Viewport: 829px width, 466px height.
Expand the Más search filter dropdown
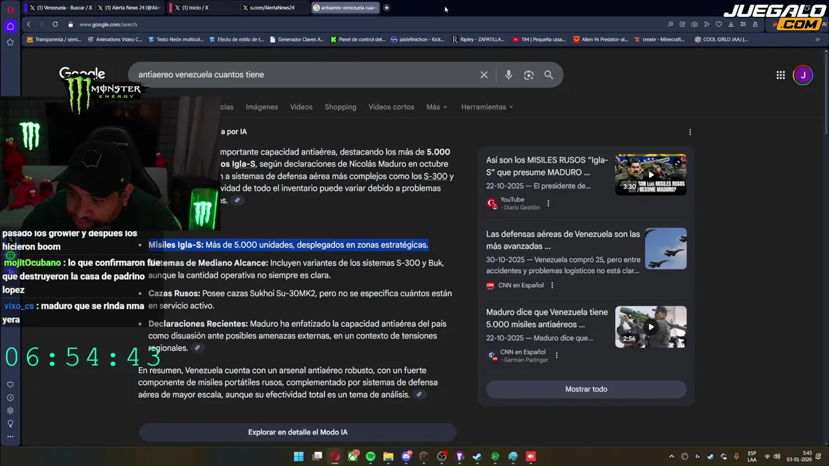[x=437, y=107]
